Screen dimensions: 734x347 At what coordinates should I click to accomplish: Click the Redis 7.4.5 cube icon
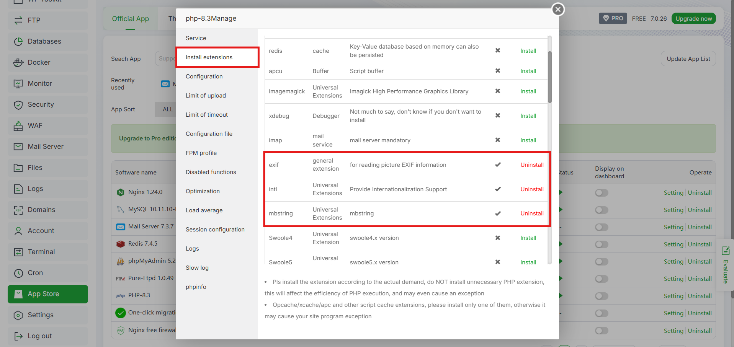(x=121, y=244)
